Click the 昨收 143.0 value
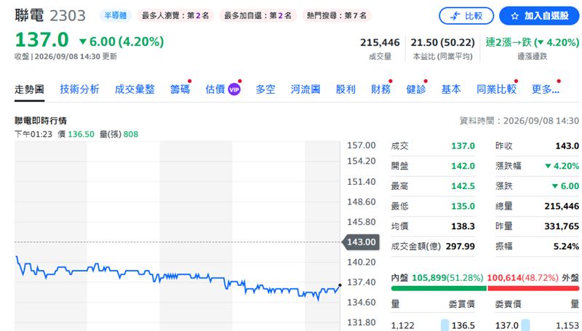This screenshot has height=331, width=582. 567,145
